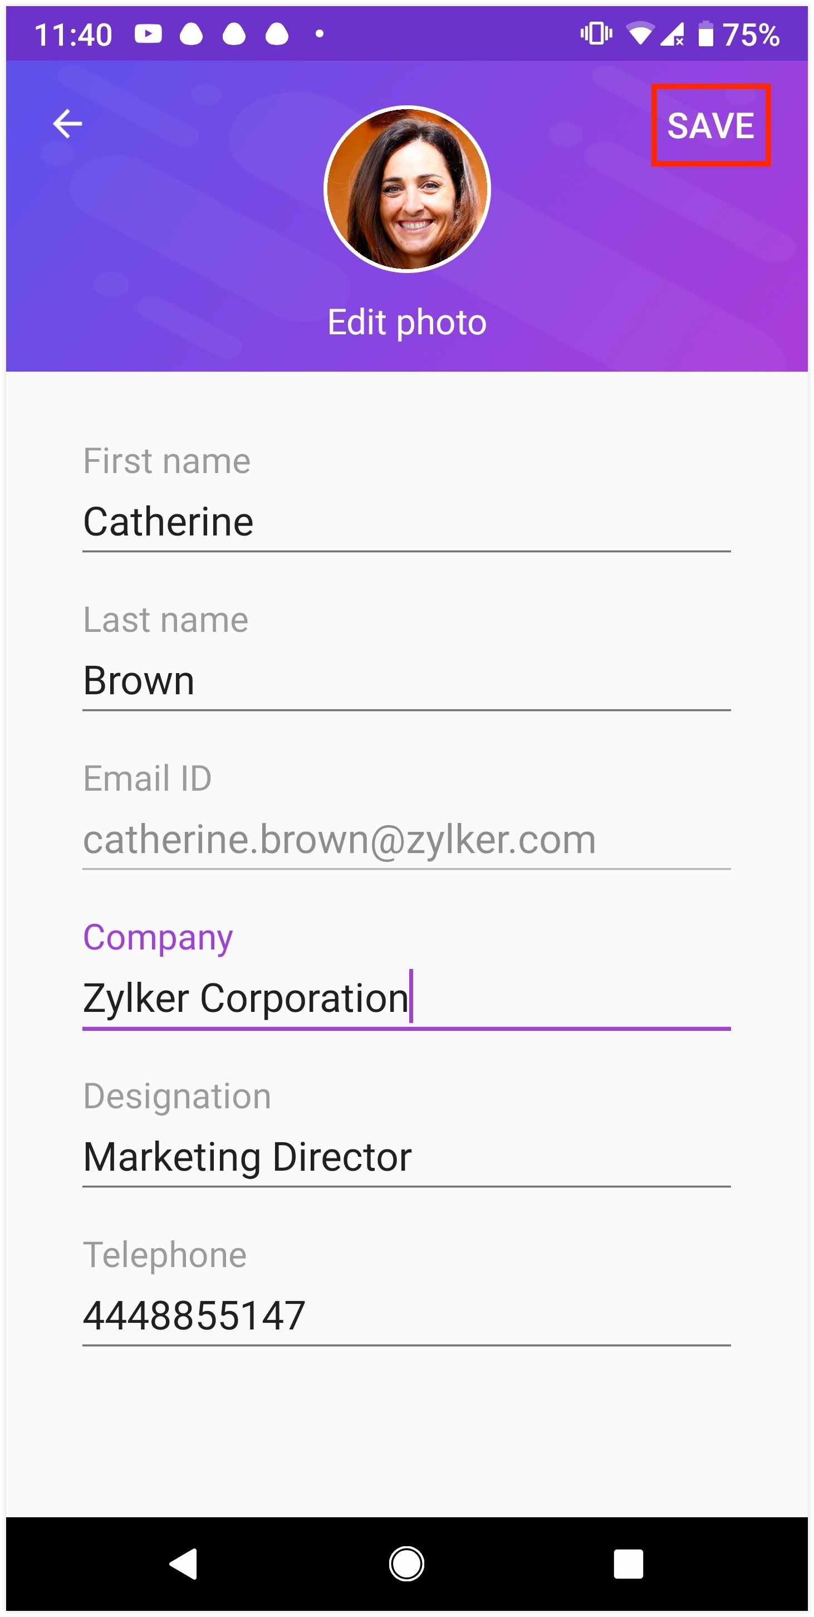
Task: Tap the cellular signal icon
Action: (x=672, y=34)
